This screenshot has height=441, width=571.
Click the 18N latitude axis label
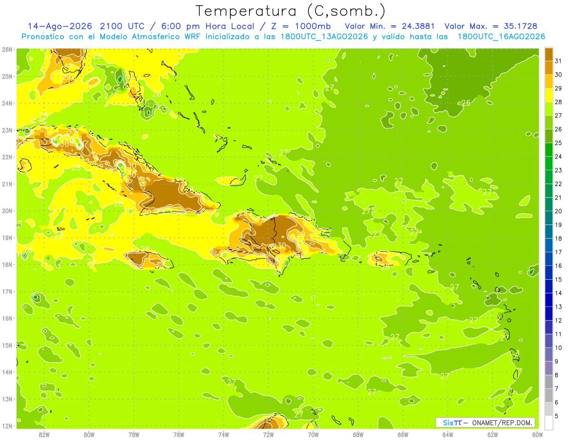pyautogui.click(x=7, y=265)
